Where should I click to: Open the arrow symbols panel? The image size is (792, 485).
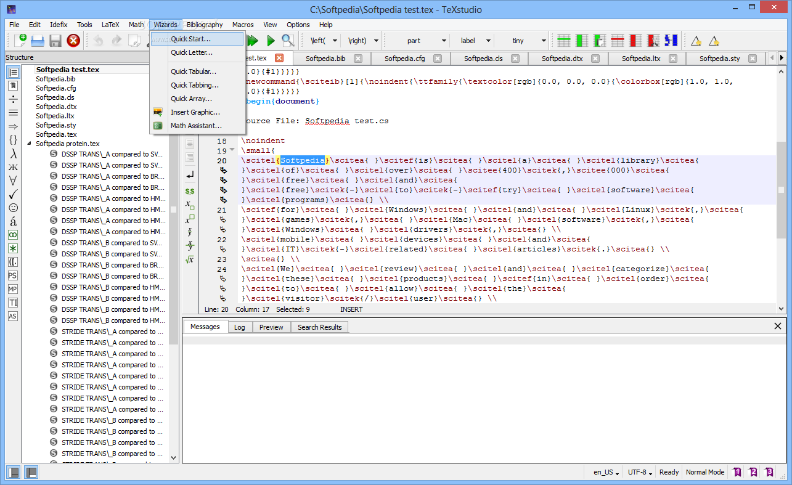coord(13,126)
